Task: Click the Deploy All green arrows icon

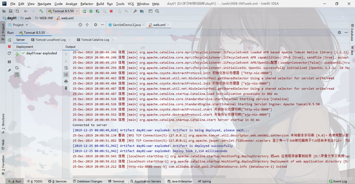Action: [x=17, y=54]
